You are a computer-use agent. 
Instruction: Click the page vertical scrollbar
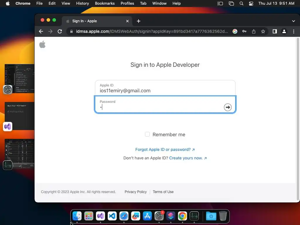coord(298,119)
